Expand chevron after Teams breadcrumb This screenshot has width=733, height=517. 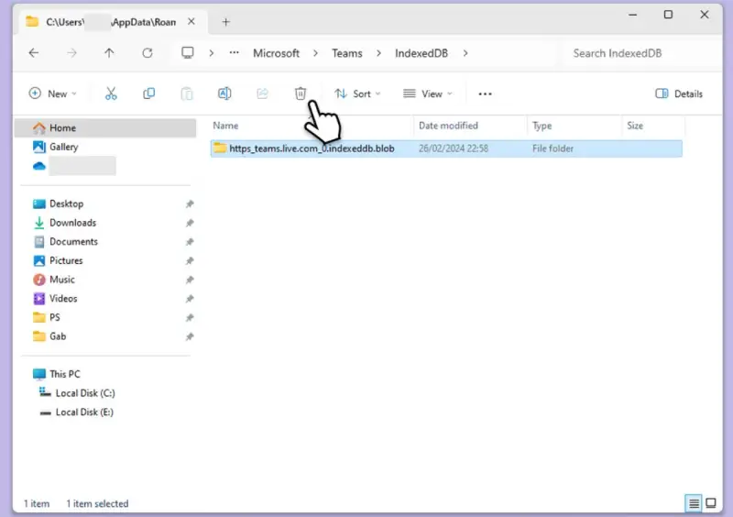(378, 53)
